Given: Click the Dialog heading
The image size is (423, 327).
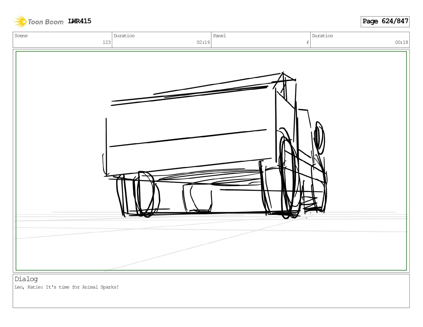Looking at the screenshot, I should click(x=26, y=279).
